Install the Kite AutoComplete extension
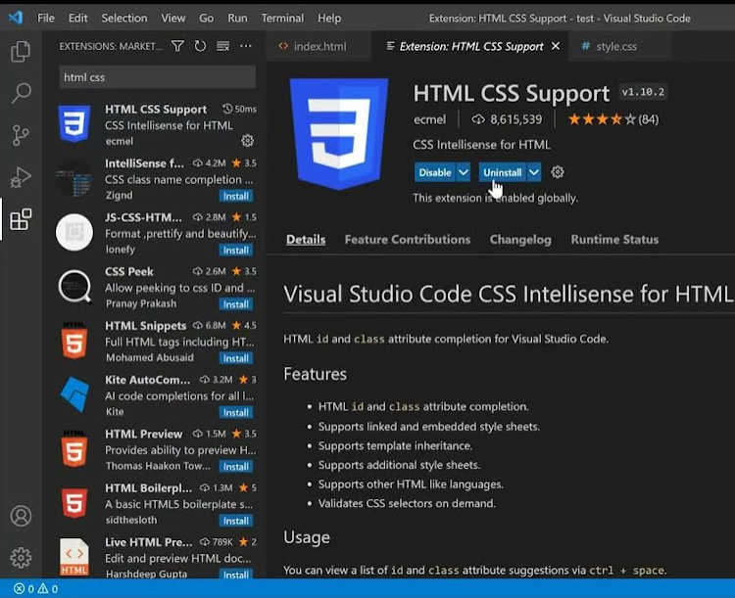 [x=236, y=413]
